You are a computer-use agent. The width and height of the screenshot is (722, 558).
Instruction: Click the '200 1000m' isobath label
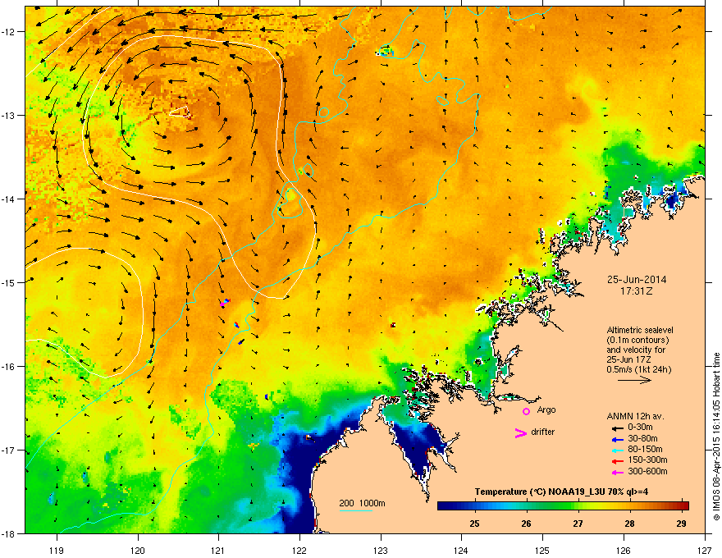(362, 503)
